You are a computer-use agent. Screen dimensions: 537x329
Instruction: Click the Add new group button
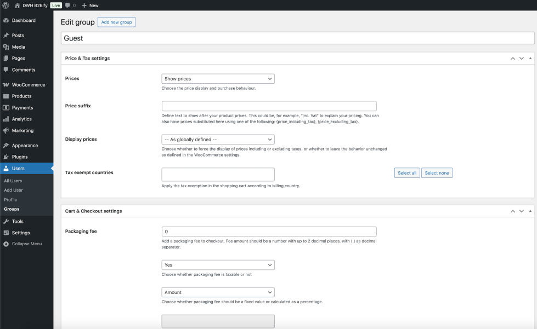click(x=116, y=22)
